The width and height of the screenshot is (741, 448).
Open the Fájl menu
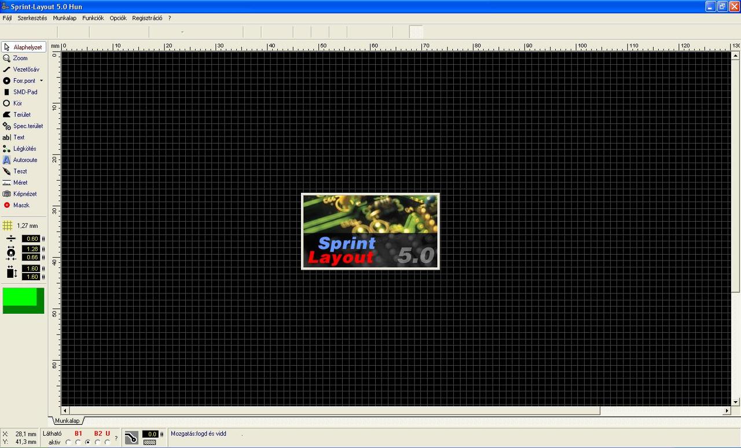[7, 18]
